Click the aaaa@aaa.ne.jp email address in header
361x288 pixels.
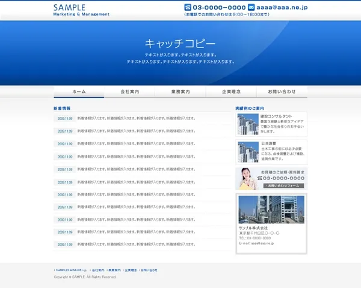[x=282, y=7]
